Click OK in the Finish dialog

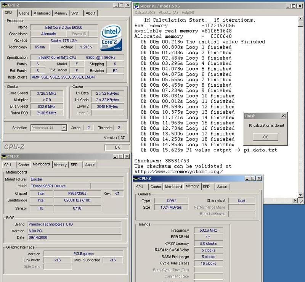[x=265, y=137]
